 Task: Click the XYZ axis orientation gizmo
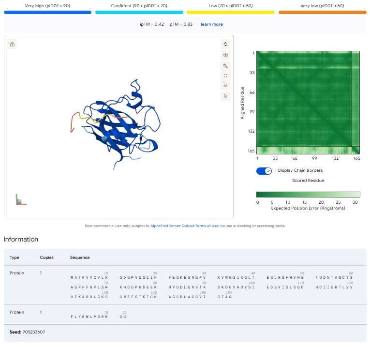(x=21, y=200)
